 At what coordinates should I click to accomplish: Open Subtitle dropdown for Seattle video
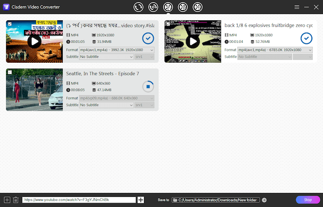(x=106, y=105)
